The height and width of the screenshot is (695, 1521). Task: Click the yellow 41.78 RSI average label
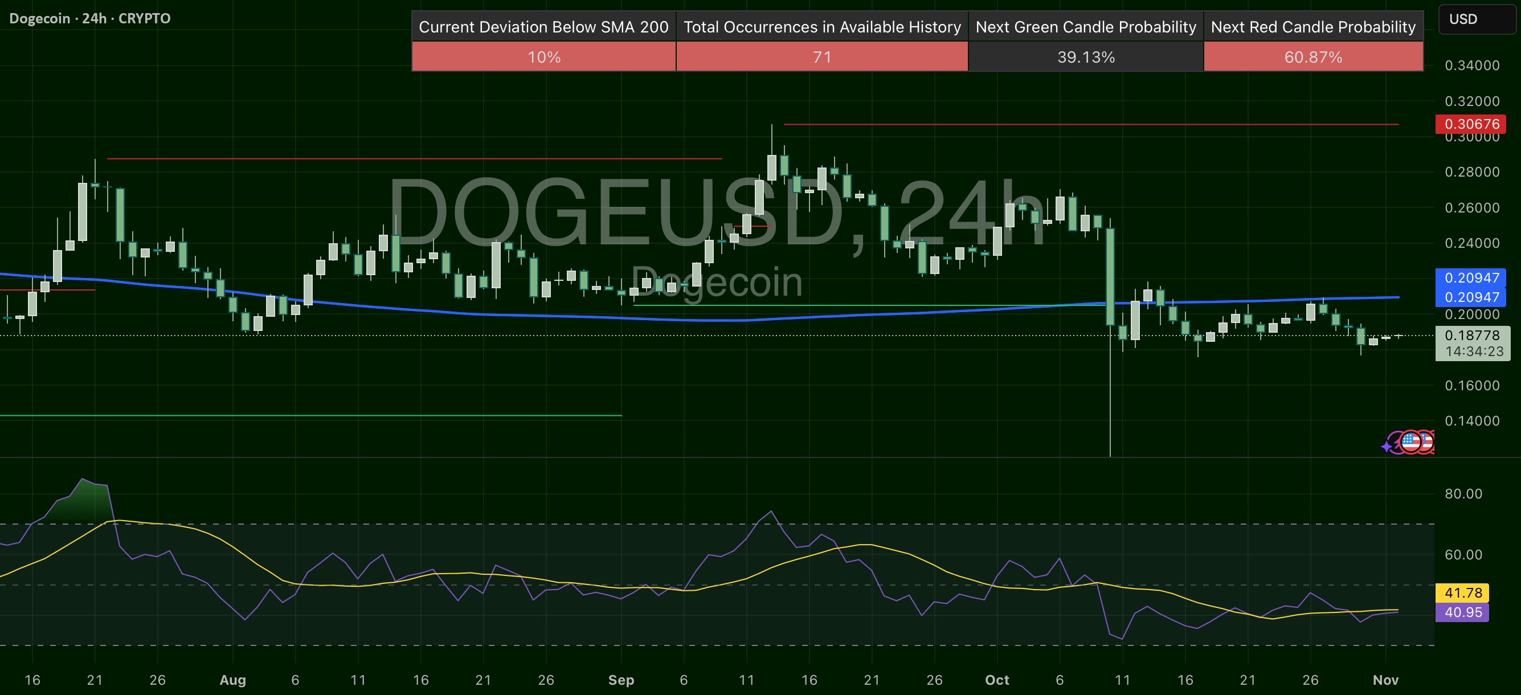1462,593
